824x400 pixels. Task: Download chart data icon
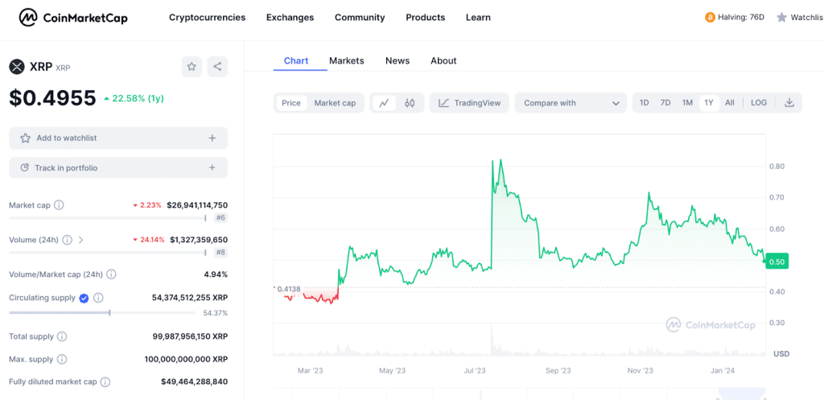pyautogui.click(x=789, y=103)
